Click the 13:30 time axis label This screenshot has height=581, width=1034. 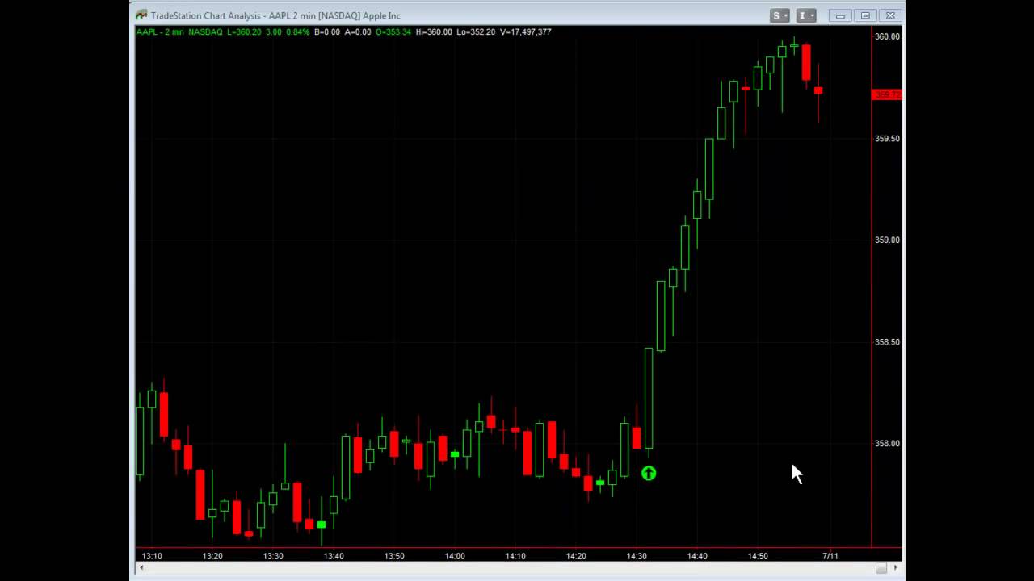coord(273,556)
